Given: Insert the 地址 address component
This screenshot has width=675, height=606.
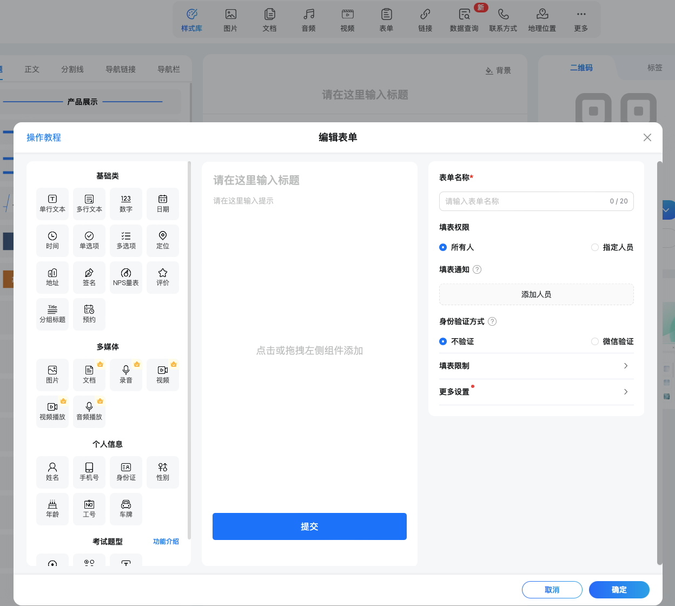Looking at the screenshot, I should coord(52,278).
